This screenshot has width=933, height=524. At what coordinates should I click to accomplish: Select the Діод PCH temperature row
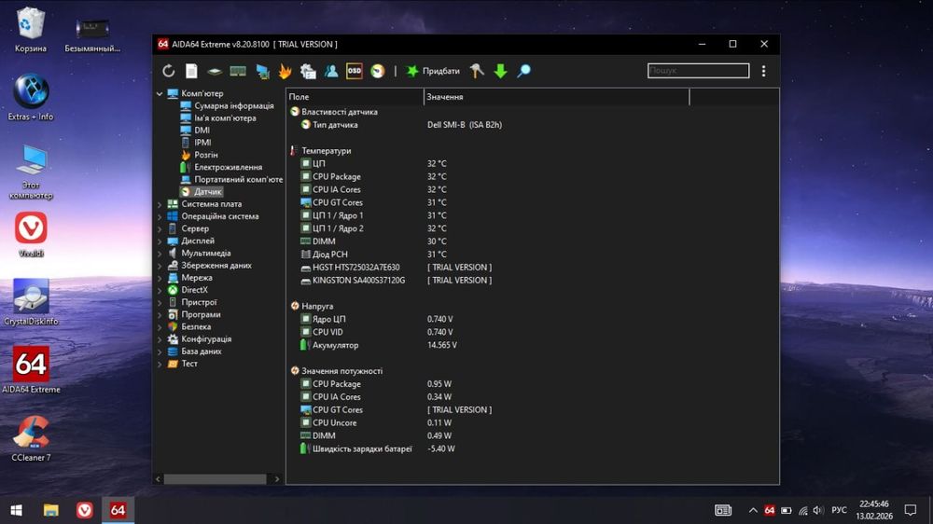[x=533, y=255]
